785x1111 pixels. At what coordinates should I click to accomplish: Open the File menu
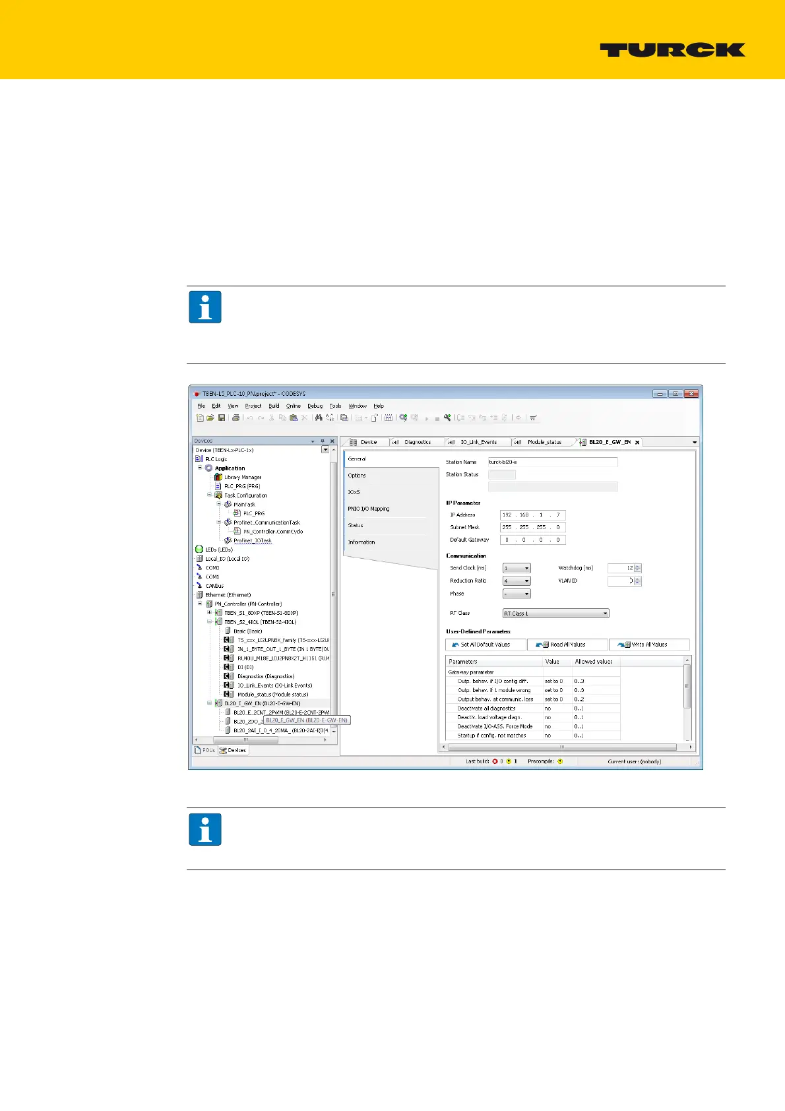201,406
